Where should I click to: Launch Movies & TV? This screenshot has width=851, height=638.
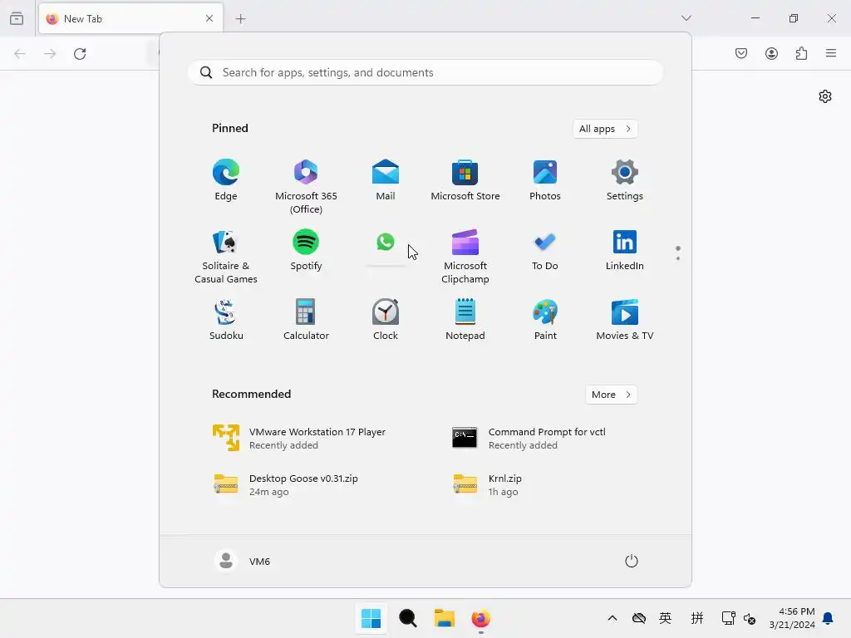(625, 320)
